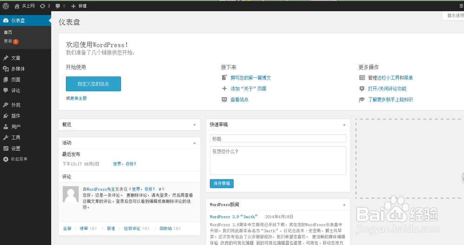Follow the 撰写您的第一篇博文 link
Viewport: 464px width, 245px height.
tap(251, 78)
